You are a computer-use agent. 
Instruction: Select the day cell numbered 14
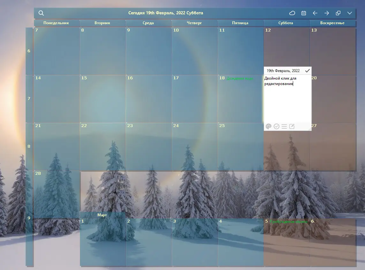[x=57, y=99]
